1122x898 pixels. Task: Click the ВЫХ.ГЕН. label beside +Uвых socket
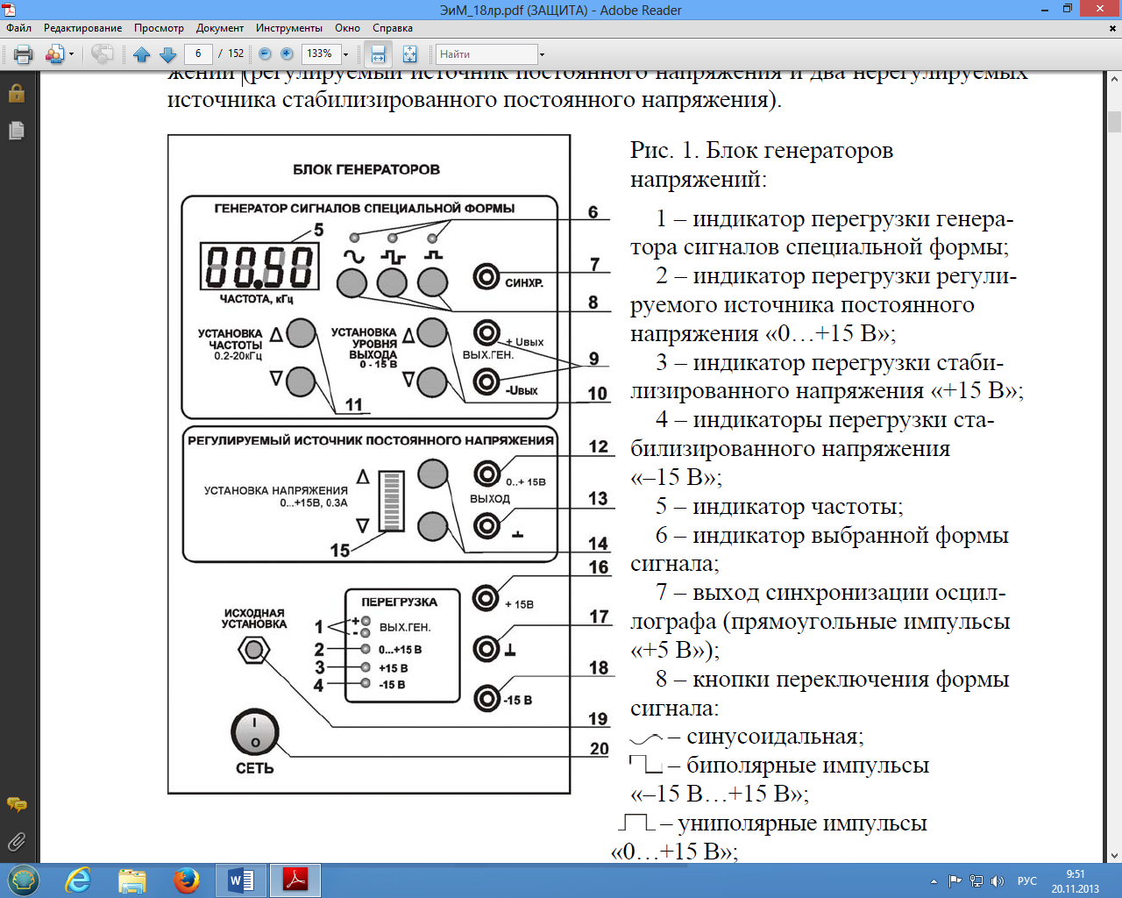click(x=488, y=355)
